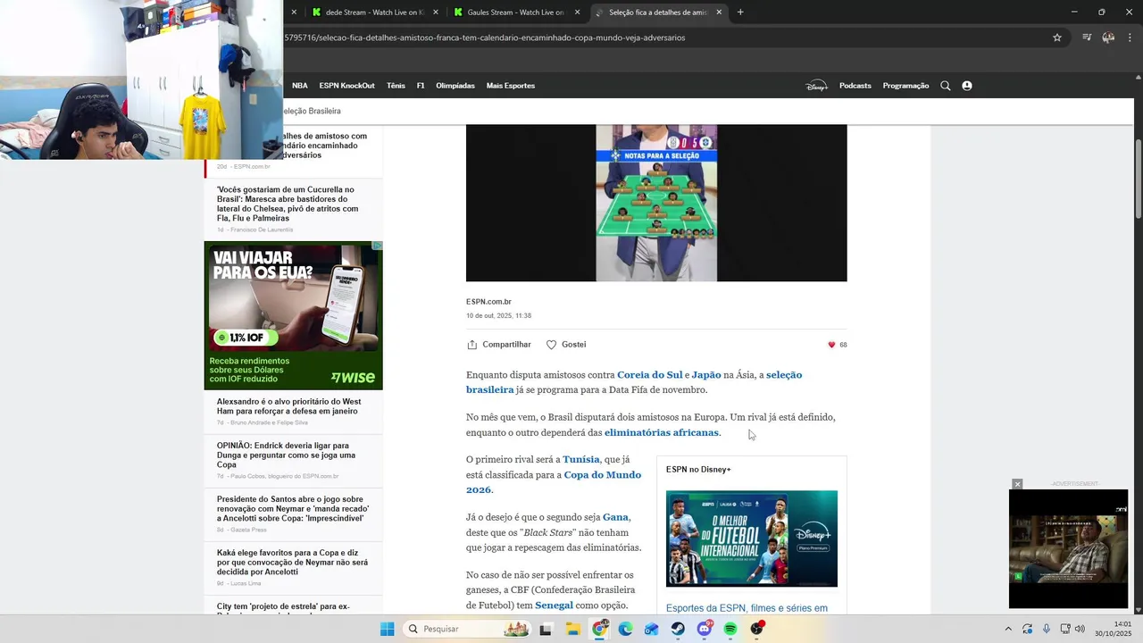Open the Senegal link
Viewport: 1143px width, 643px height.
tap(554, 605)
